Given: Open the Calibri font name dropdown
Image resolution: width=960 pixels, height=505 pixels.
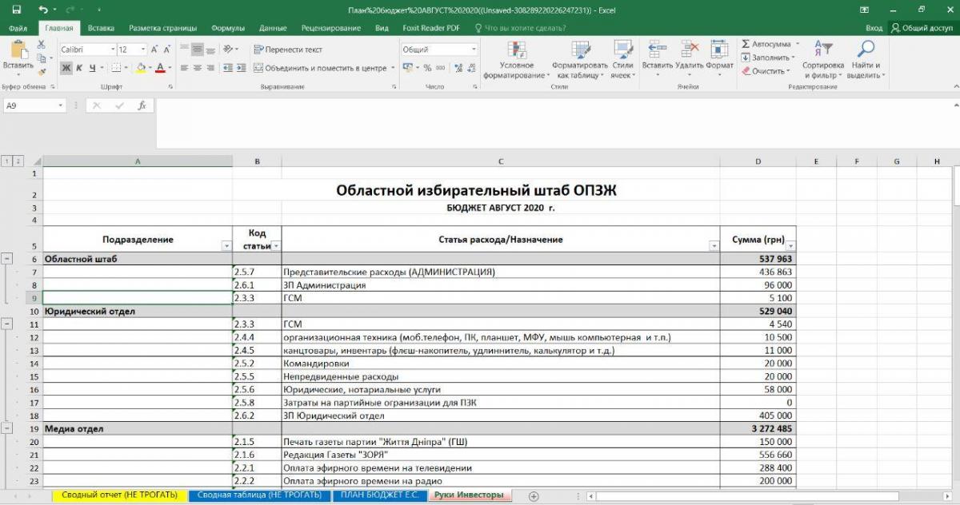Looking at the screenshot, I should 112,50.
